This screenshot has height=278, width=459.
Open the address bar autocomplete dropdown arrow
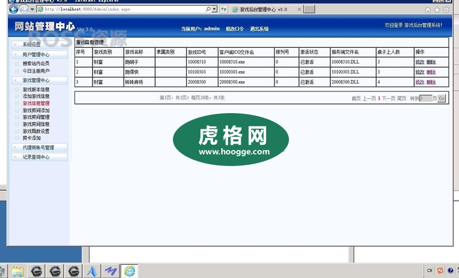pyautogui.click(x=215, y=9)
